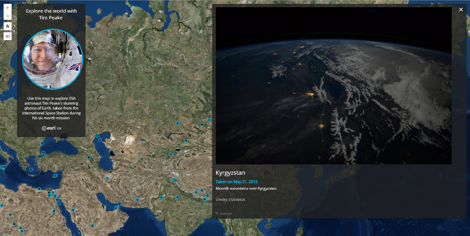The width and height of the screenshot is (470, 236).
Task: Click the Kyrgyzstan title in the popup
Action: pyautogui.click(x=230, y=173)
